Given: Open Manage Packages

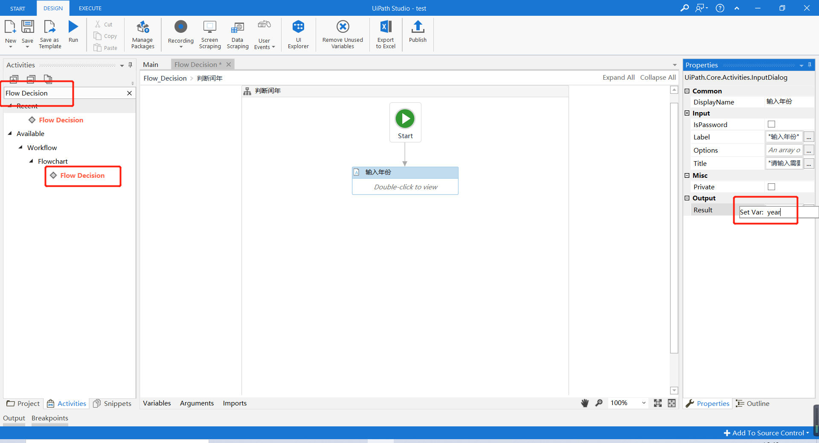Looking at the screenshot, I should tap(142, 34).
